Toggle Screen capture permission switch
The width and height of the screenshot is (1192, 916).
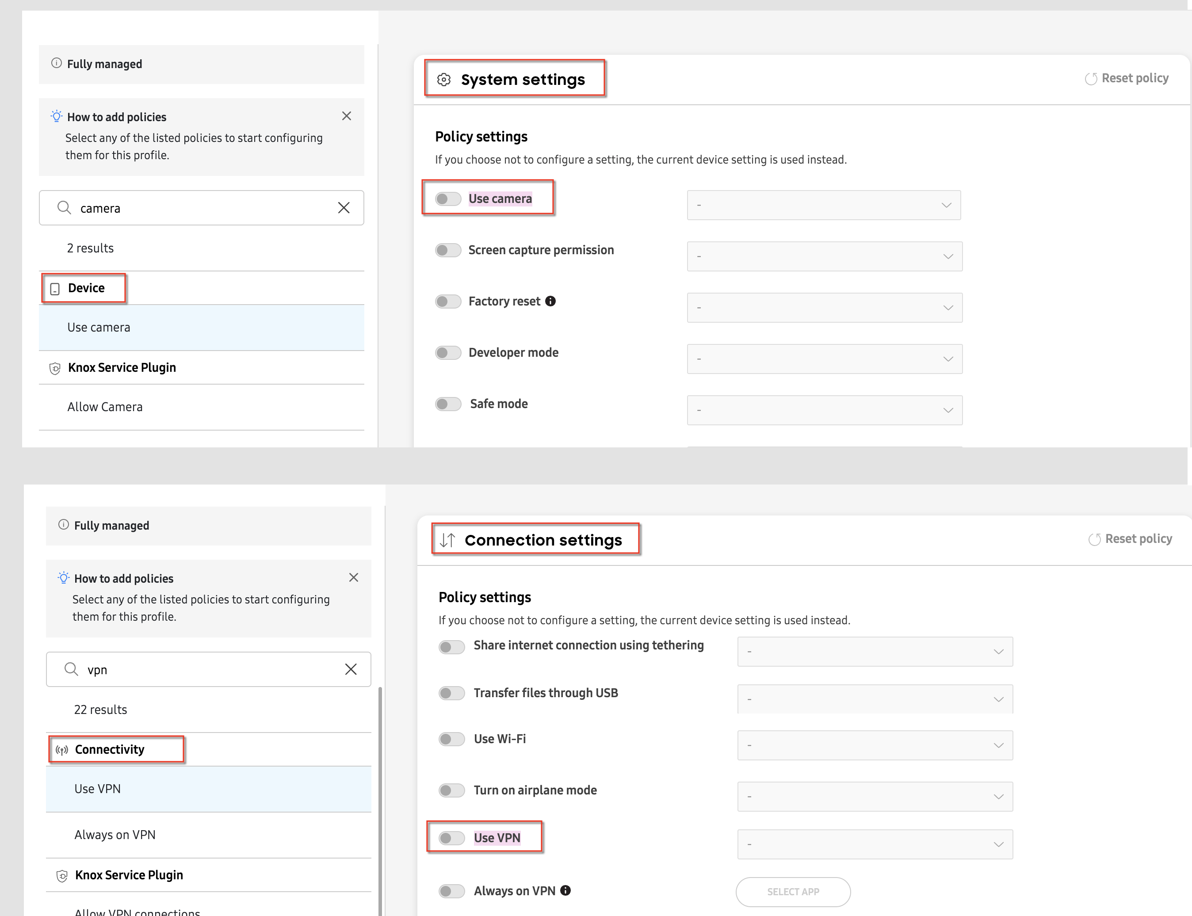tap(448, 250)
